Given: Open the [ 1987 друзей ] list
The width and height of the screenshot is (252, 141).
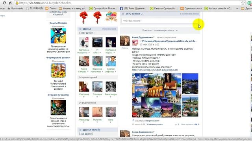Looking at the screenshot, I should 87,33.
